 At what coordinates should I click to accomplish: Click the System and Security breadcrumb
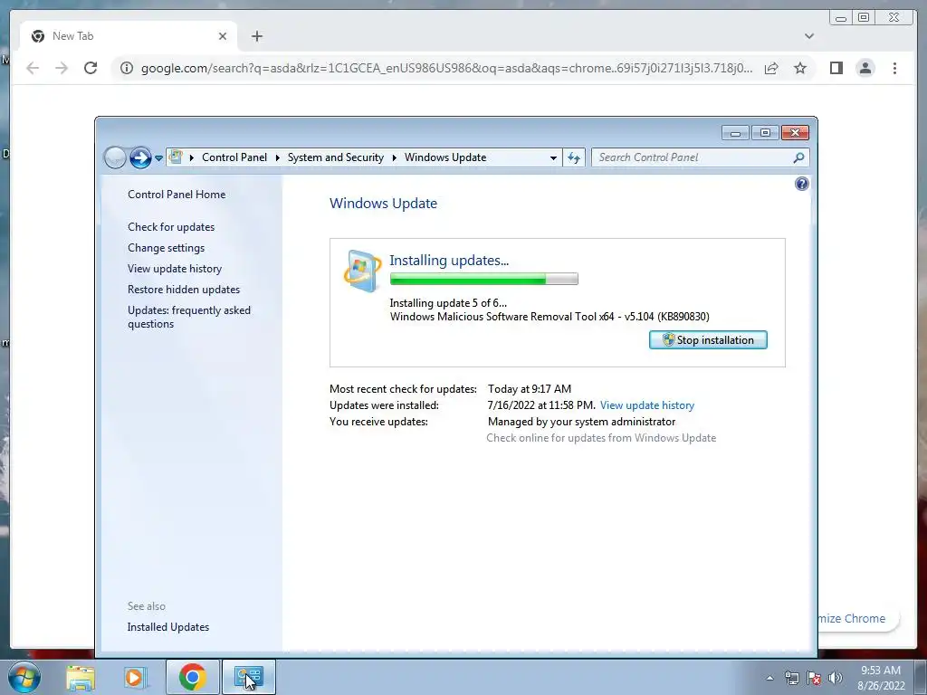[335, 157]
